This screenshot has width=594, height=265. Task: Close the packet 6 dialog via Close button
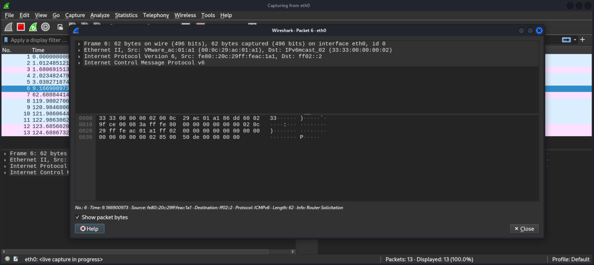click(524, 228)
